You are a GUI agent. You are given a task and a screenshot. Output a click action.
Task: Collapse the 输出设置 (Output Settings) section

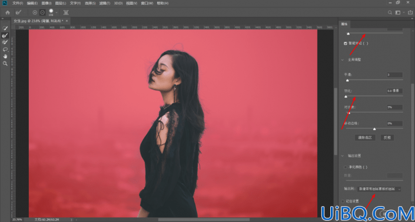click(x=343, y=155)
